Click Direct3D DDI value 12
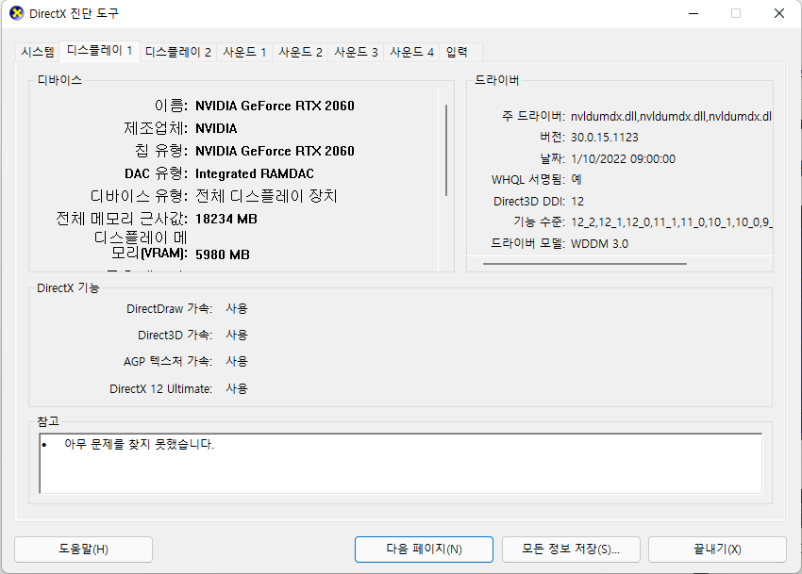The image size is (802, 574). tap(577, 202)
